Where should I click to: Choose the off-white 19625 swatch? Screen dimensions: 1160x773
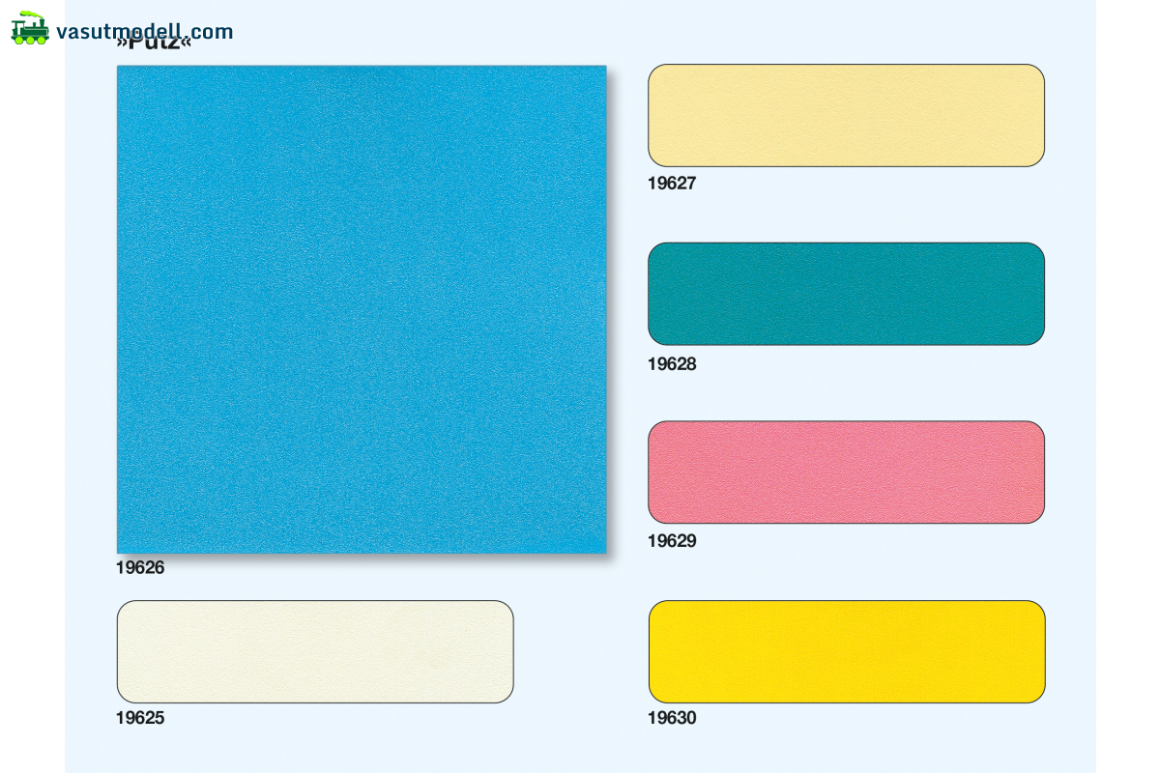click(x=315, y=651)
